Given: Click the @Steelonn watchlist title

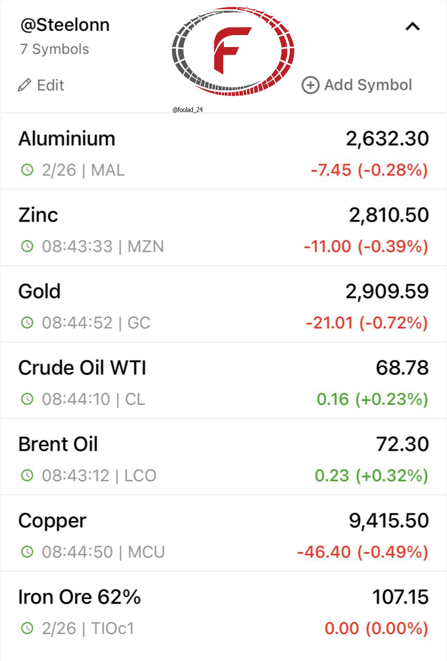Looking at the screenshot, I should click(65, 25).
